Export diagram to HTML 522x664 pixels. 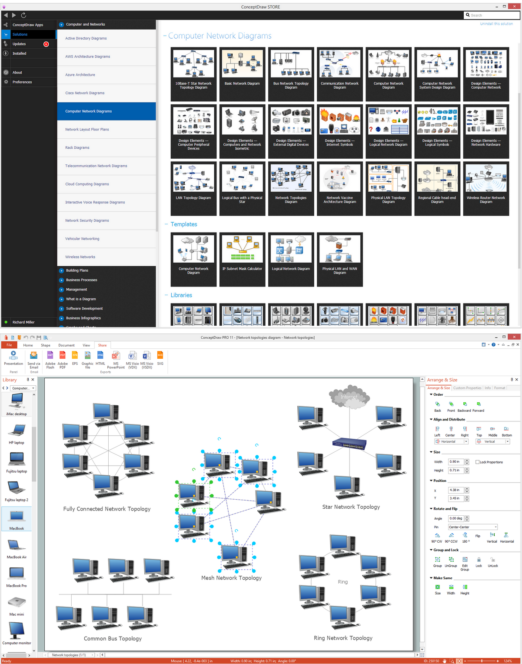click(x=100, y=358)
